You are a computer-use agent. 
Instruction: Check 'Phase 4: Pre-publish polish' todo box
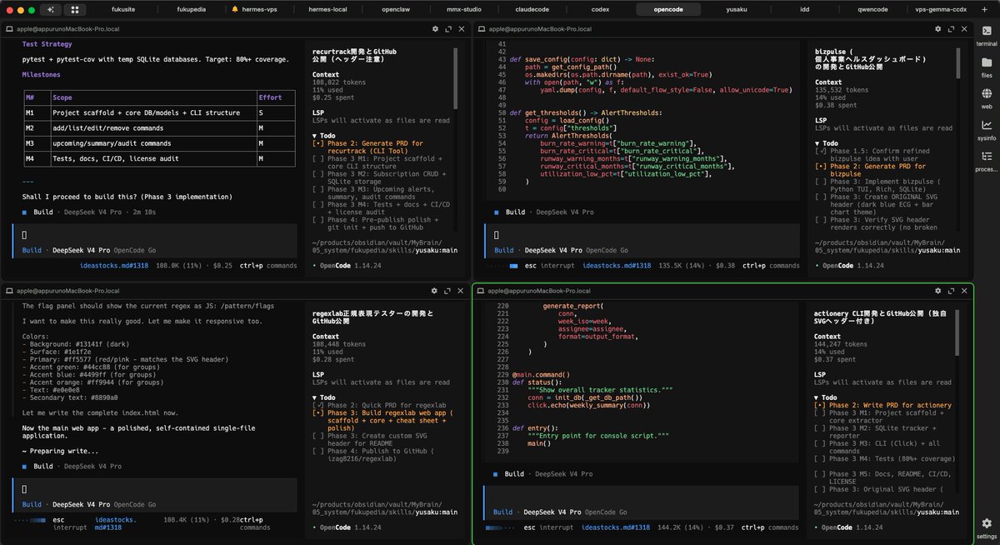click(x=317, y=219)
